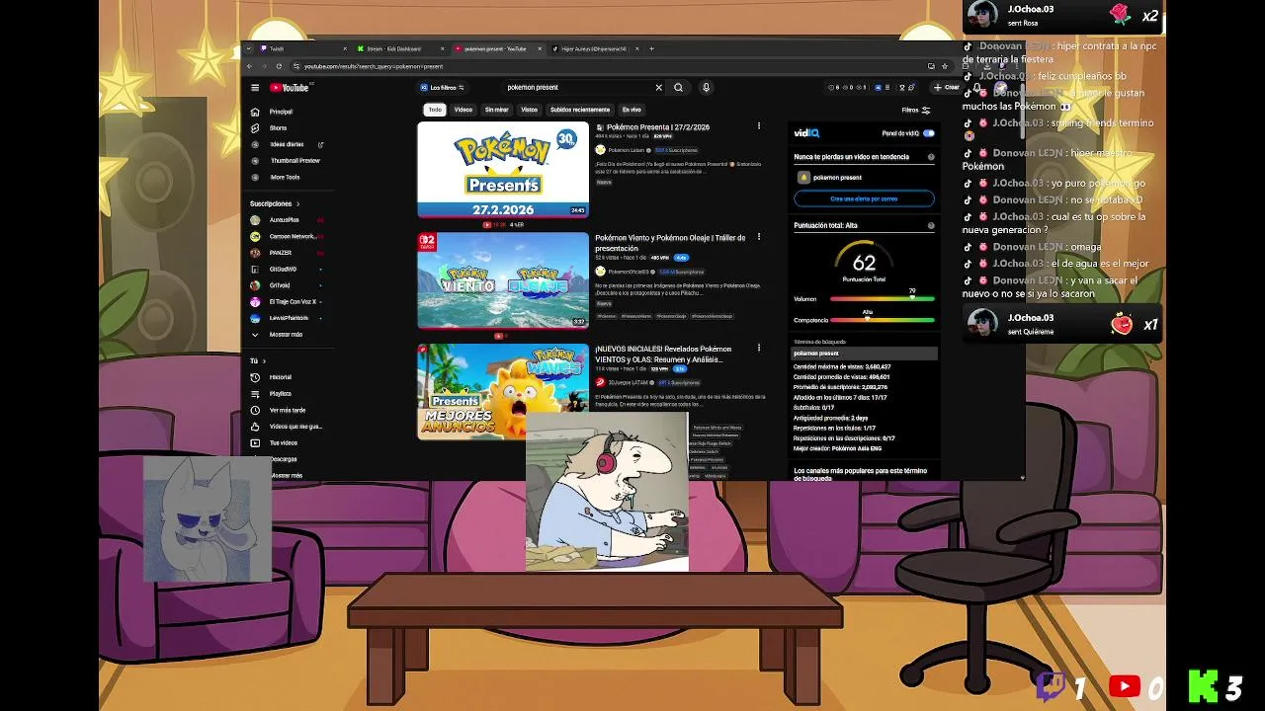Bookmark this page with star icon
Image resolution: width=1265 pixels, height=711 pixels.
point(945,66)
